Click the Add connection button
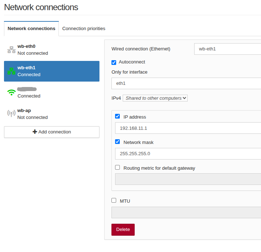 (x=52, y=132)
